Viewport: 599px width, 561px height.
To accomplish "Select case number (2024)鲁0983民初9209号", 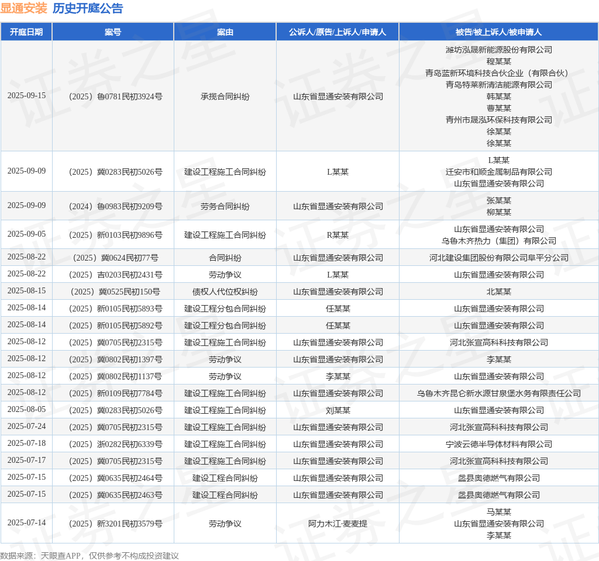I will (x=116, y=206).
